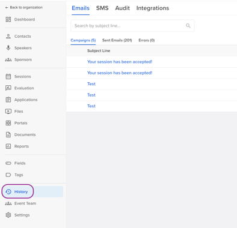Screen dimensions: 237x228
Task: Click the Dashboard grid icon
Action: pos(8,19)
